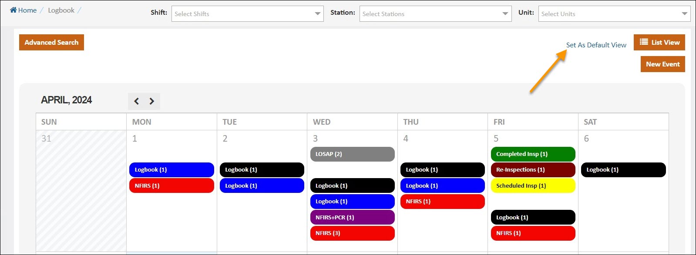Open purple NFIRS+PCR (1) event
696x255 pixels.
(x=352, y=217)
